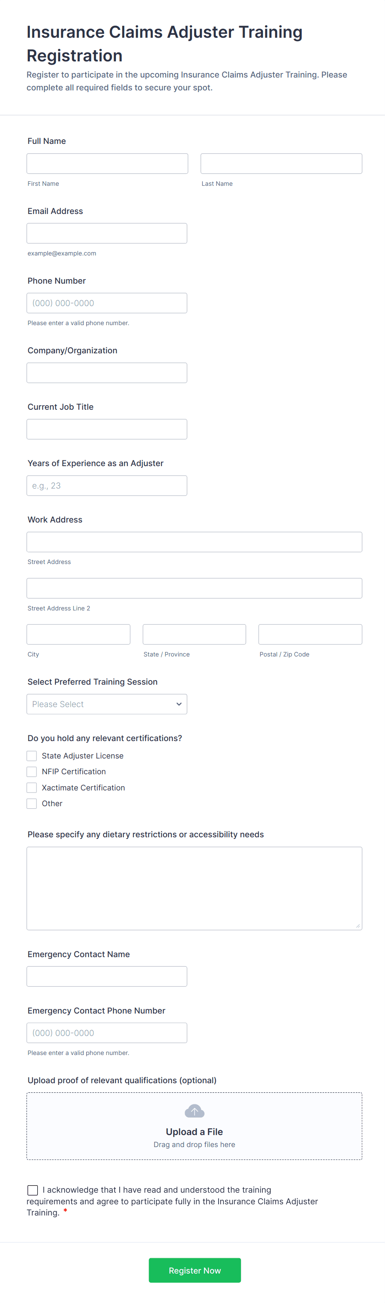The image size is (385, 1303).
Task: Enable the Xactimate Certification option
Action: [x=32, y=788]
